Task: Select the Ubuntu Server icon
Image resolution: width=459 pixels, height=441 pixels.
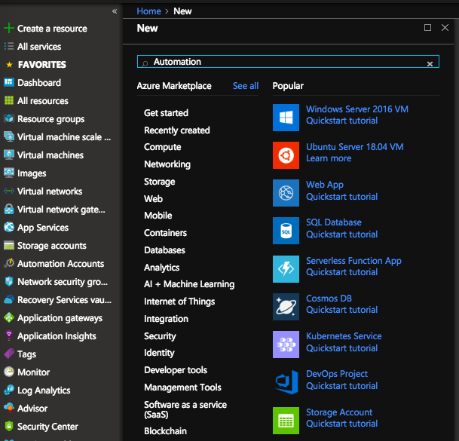Action: click(286, 155)
